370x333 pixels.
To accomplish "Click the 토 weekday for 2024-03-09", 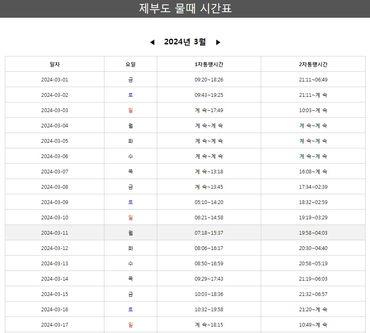I will pyautogui.click(x=130, y=202).
